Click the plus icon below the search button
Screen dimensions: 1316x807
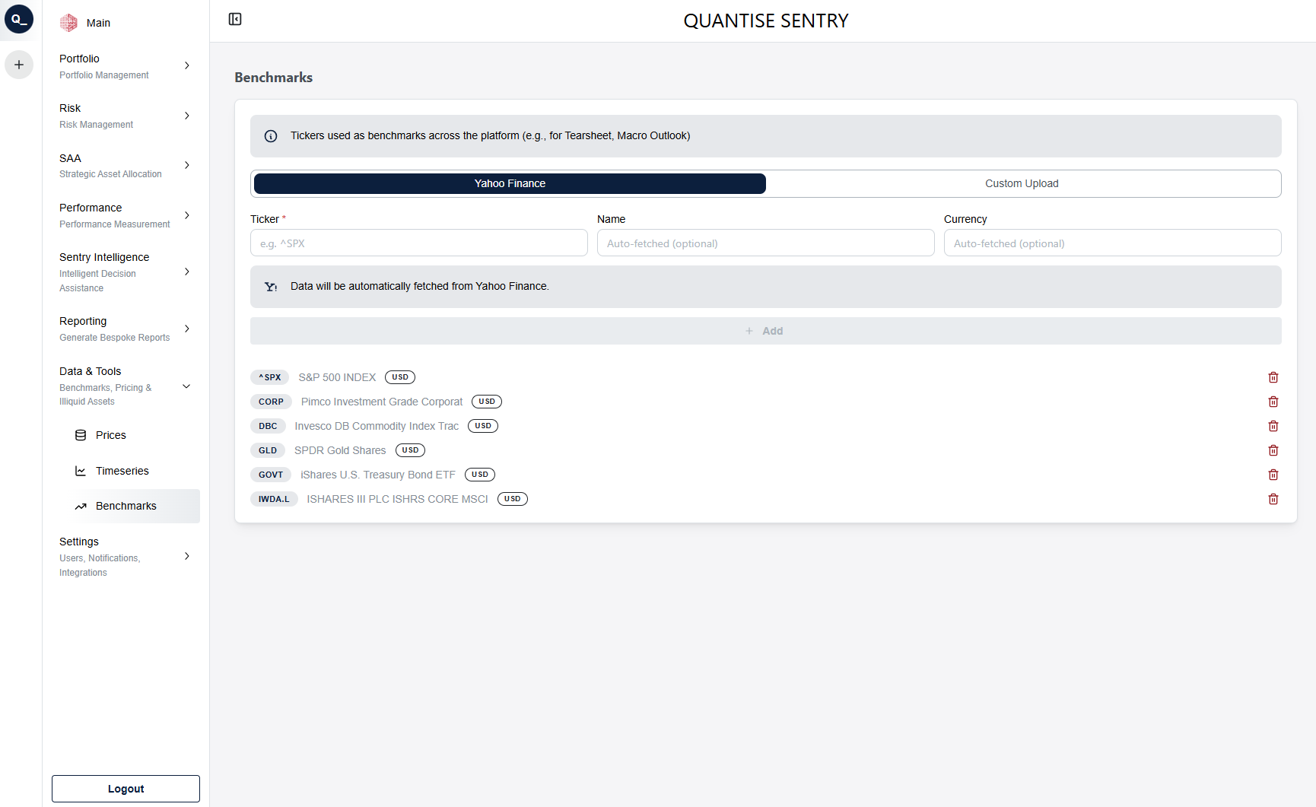click(x=19, y=65)
